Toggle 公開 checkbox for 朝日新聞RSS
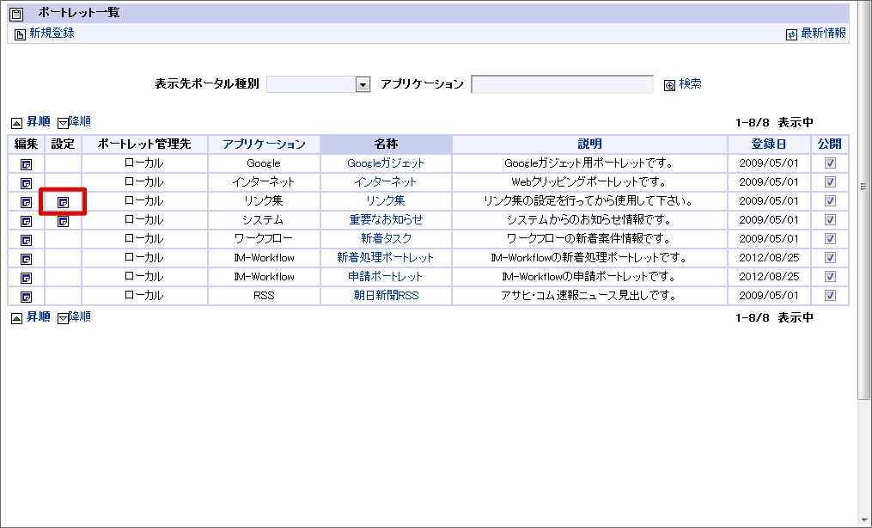Screen dimensions: 872x528 (830, 296)
